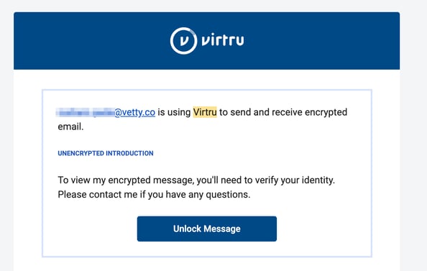
Task: Click grey page background right of card
Action: (413, 136)
